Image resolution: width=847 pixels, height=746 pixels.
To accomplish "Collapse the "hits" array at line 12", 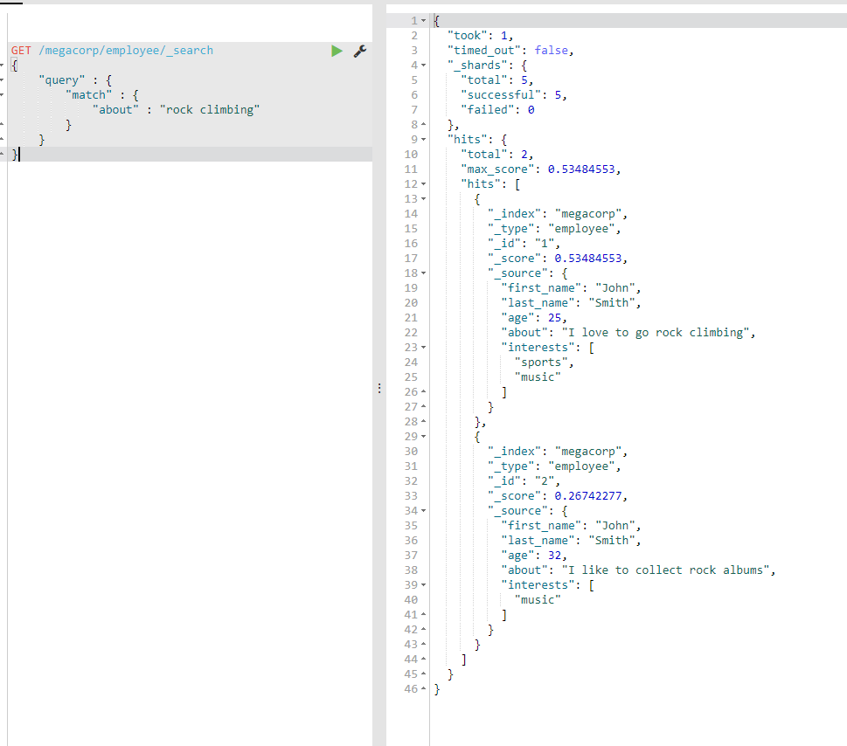I will coord(423,184).
